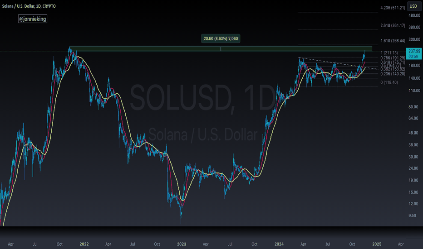423x249 pixels.
Task: Click the 2024 time axis label
Action: pyautogui.click(x=279, y=244)
